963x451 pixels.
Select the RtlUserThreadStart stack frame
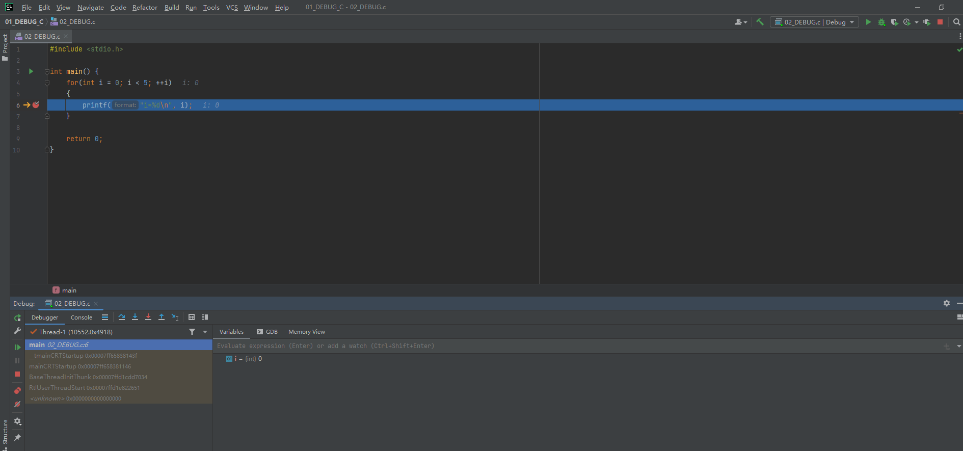coord(119,388)
